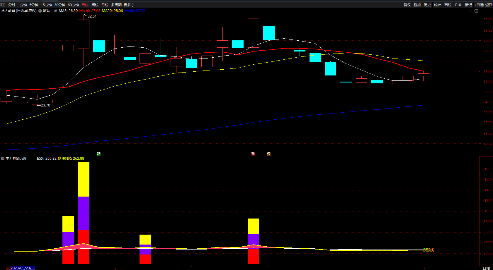Toggle the side panel icon near the price axis

476,11
